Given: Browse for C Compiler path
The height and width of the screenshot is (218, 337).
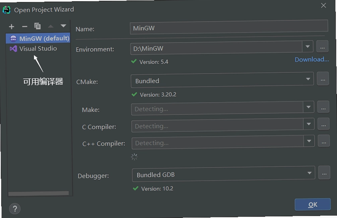Looking at the screenshot, I should [323, 124].
